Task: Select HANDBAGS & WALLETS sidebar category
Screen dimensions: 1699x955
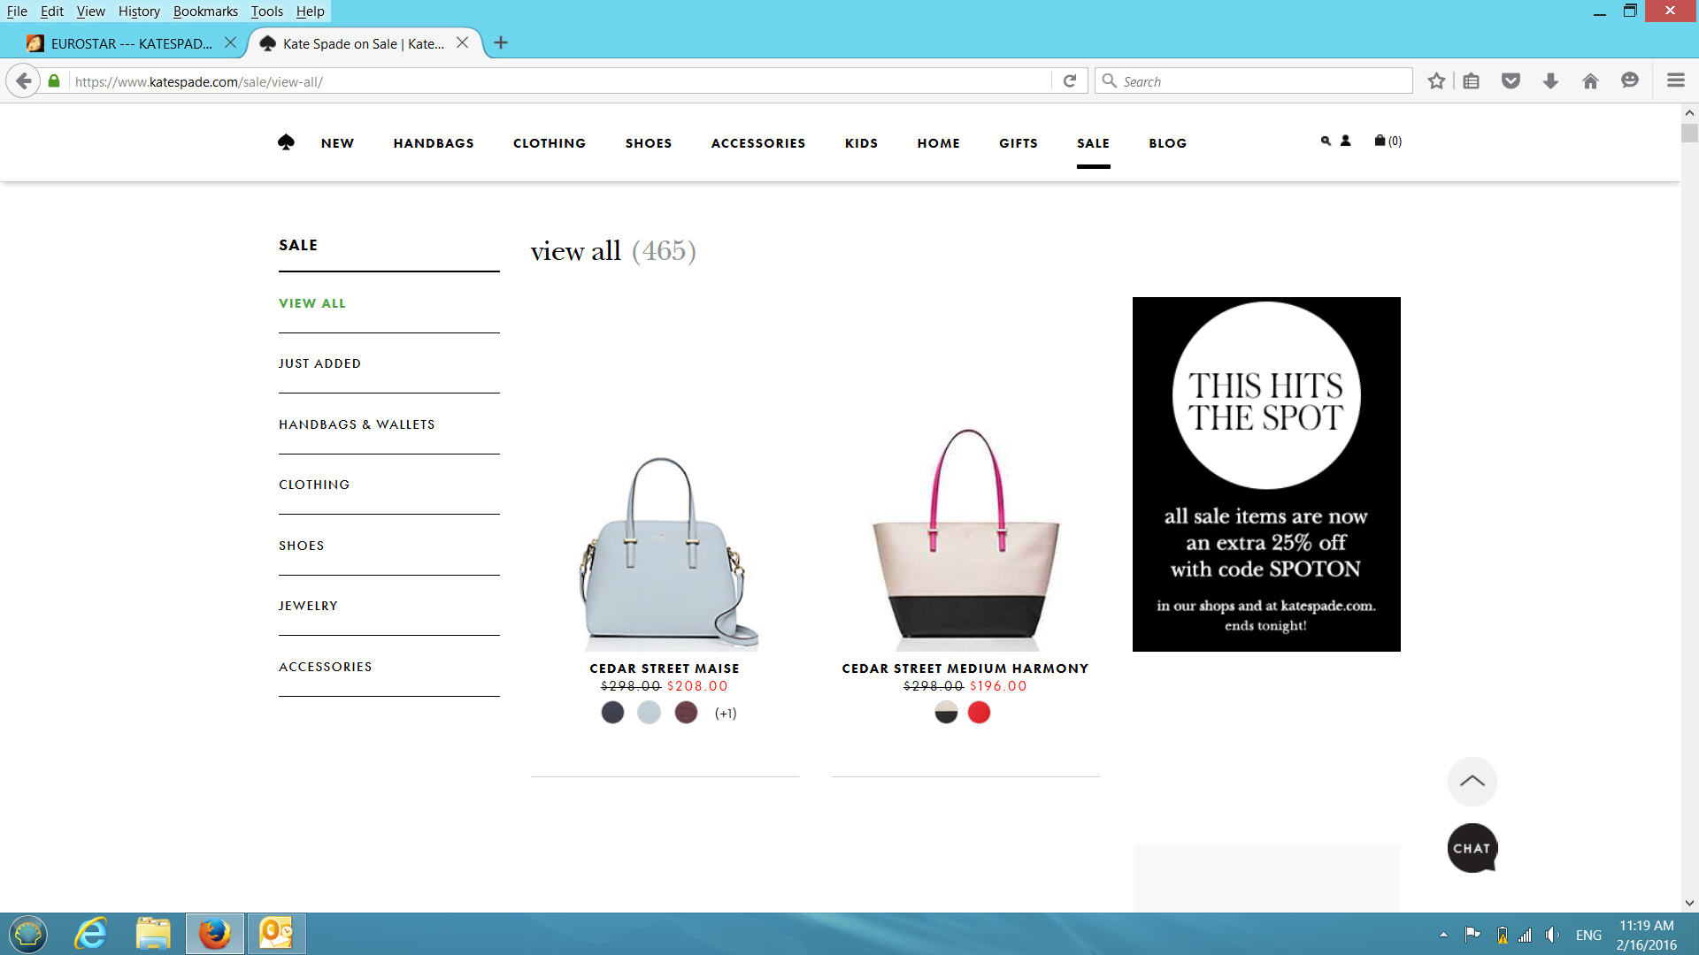Action: click(x=357, y=424)
